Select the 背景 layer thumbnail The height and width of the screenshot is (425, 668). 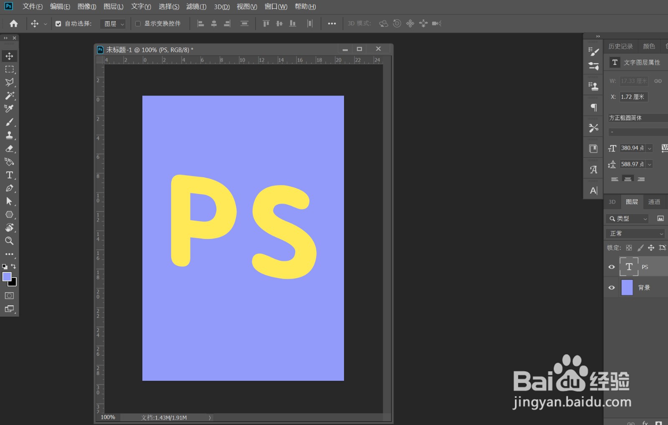click(x=627, y=287)
